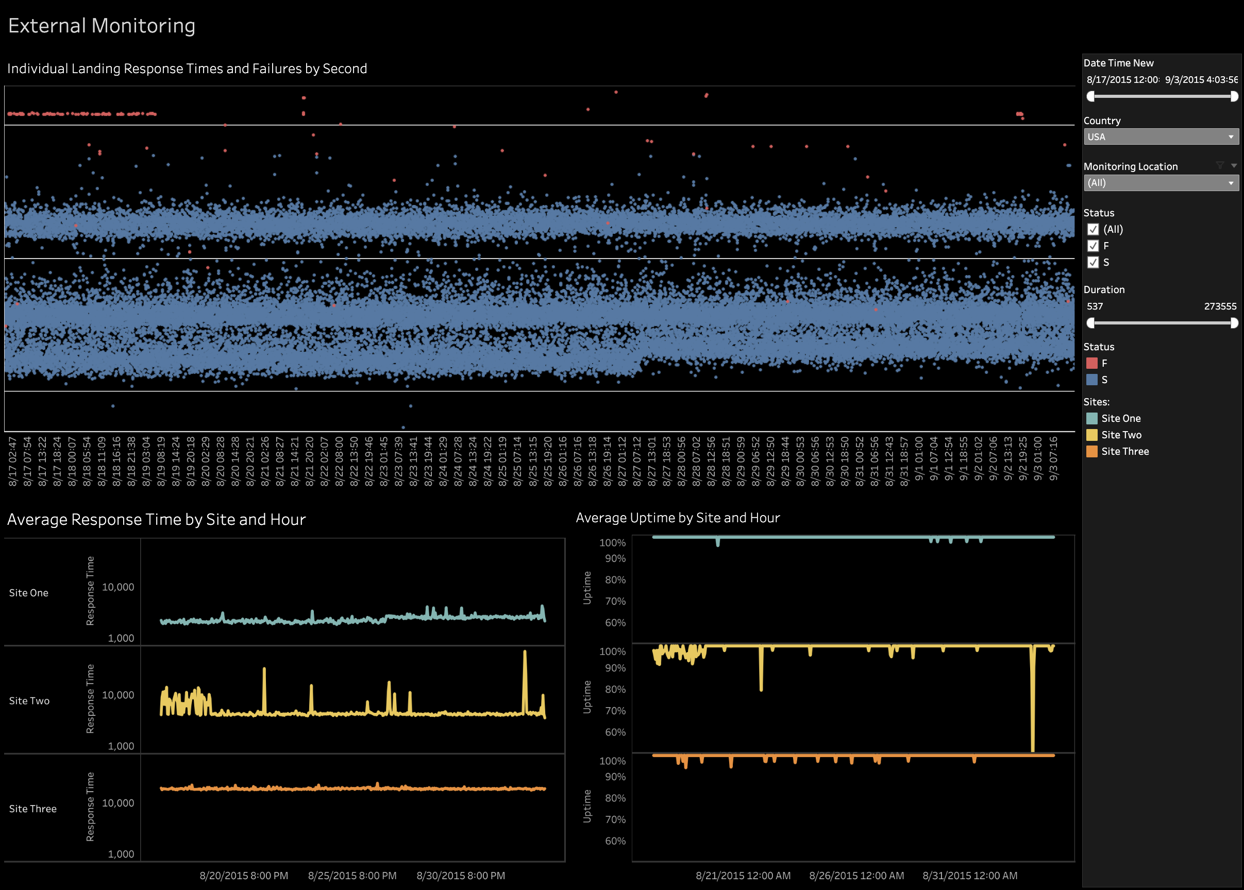Click the Site One row label in response chart
The width and height of the screenshot is (1244, 890).
(28, 593)
